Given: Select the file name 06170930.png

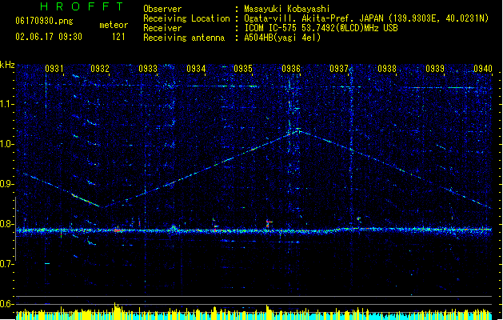Looking at the screenshot, I should point(44,21).
